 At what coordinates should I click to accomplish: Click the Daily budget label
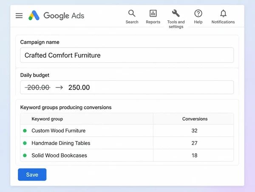click(x=35, y=75)
